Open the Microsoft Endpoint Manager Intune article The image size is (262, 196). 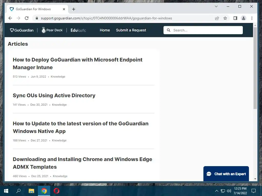pos(78,64)
